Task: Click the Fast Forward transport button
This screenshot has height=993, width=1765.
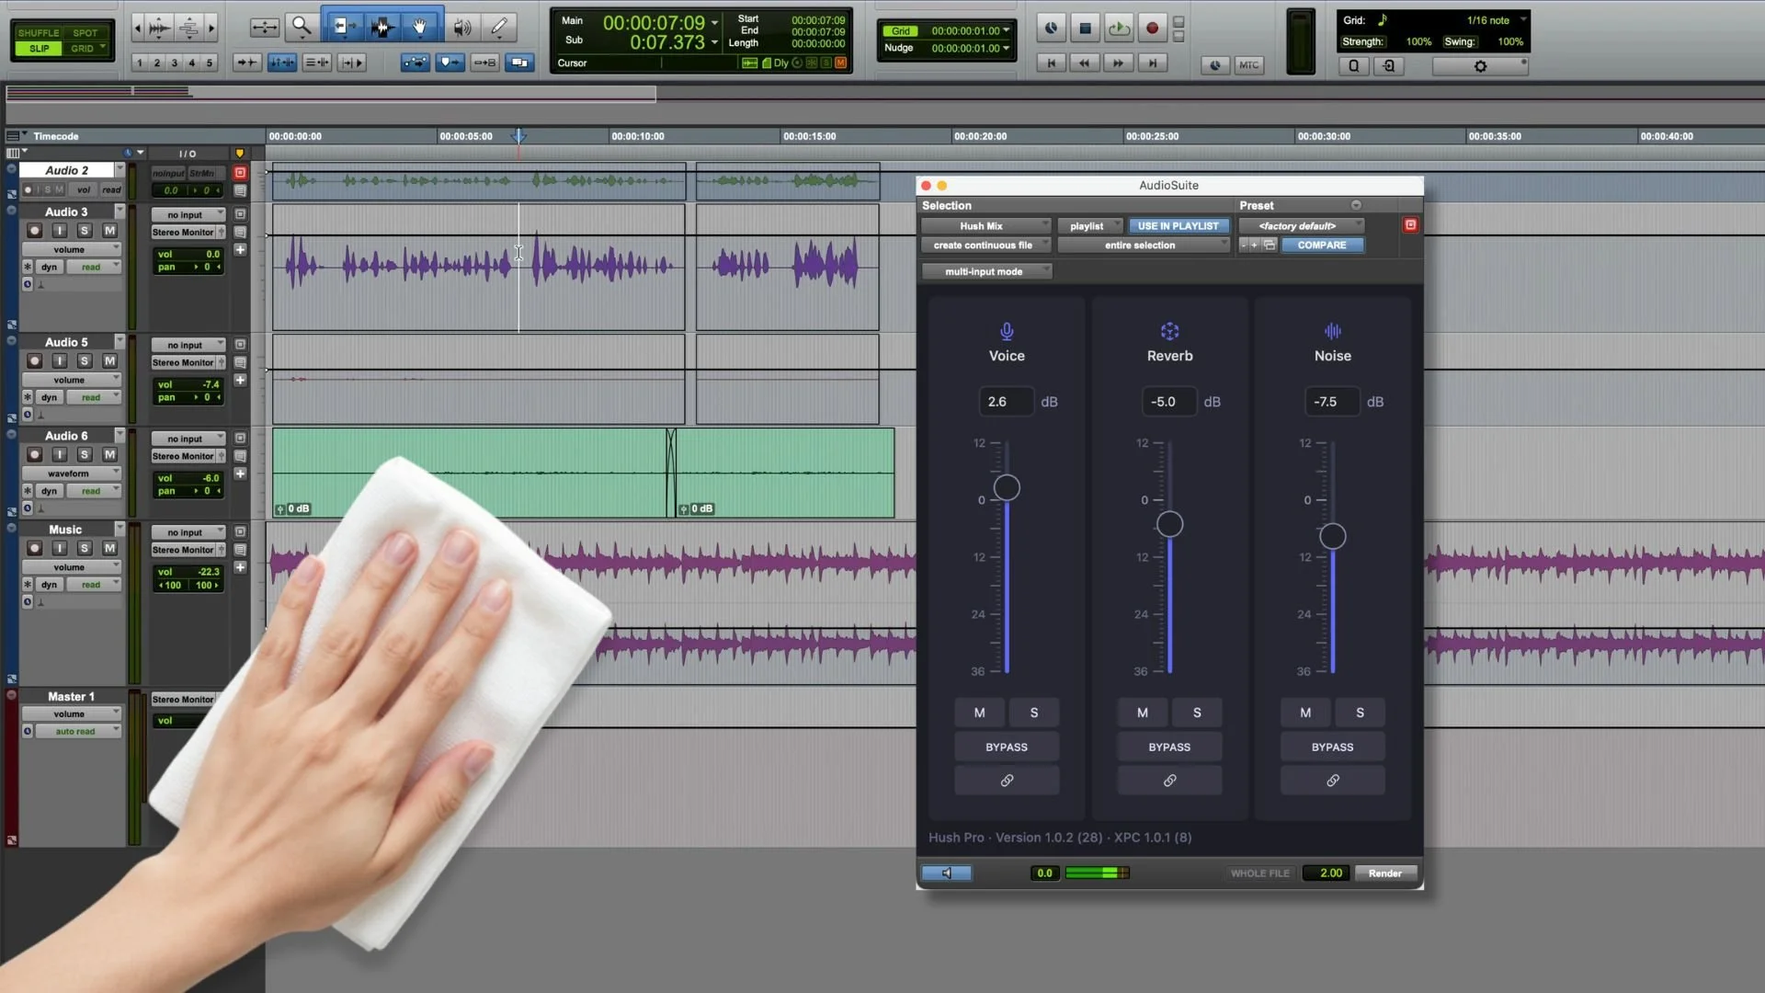Action: pos(1118,63)
